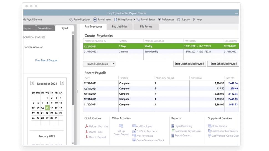The image size is (269, 151).
Task: Click sidebar scrollbar down arrow
Action: (73, 143)
